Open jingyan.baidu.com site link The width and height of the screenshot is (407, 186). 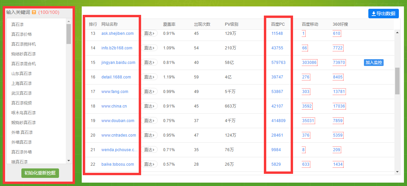click(118, 63)
